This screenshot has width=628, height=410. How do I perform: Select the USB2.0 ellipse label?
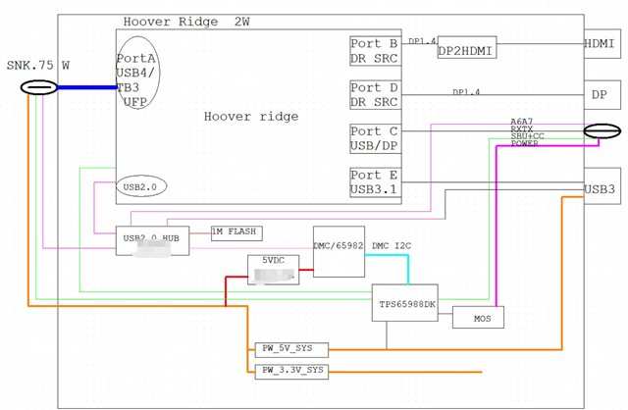[x=141, y=186]
